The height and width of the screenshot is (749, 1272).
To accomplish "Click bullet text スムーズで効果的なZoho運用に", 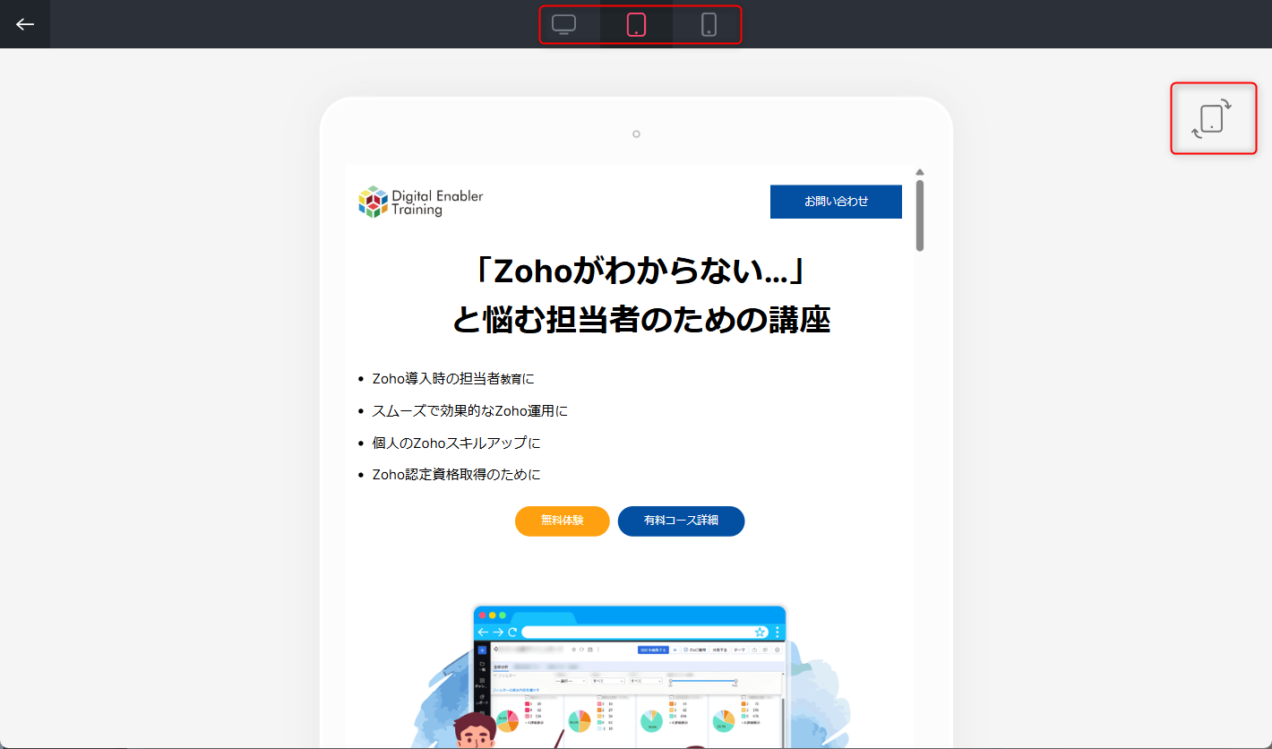I will tap(469, 411).
